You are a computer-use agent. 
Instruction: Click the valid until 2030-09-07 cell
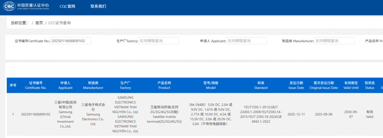(351, 114)
